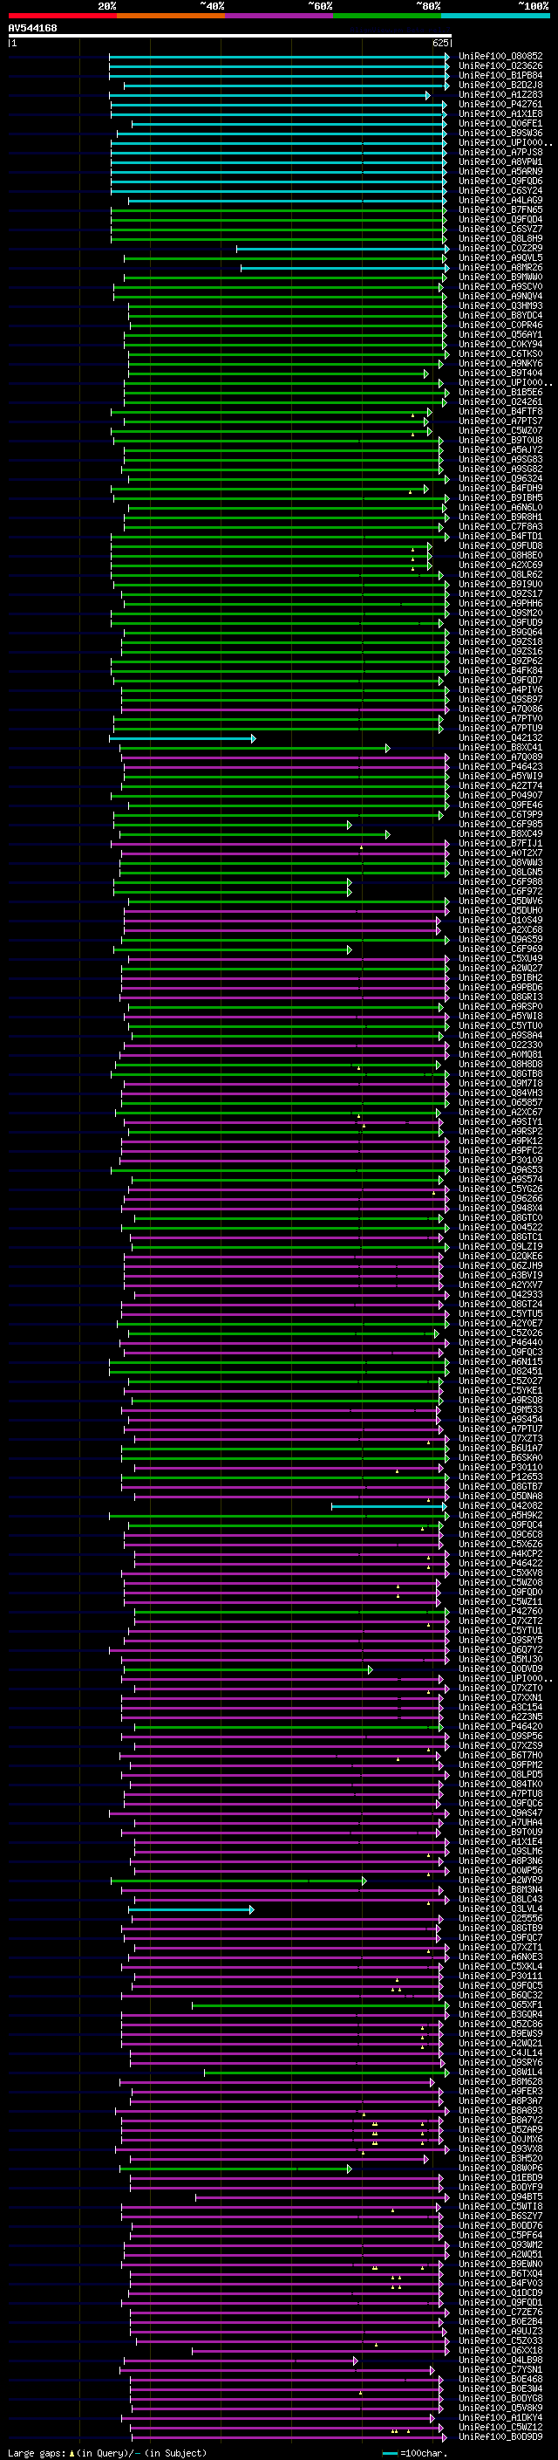558x2460 pixels.
Task: Click the UniRef100_C6F972 label
Action: tap(500, 892)
